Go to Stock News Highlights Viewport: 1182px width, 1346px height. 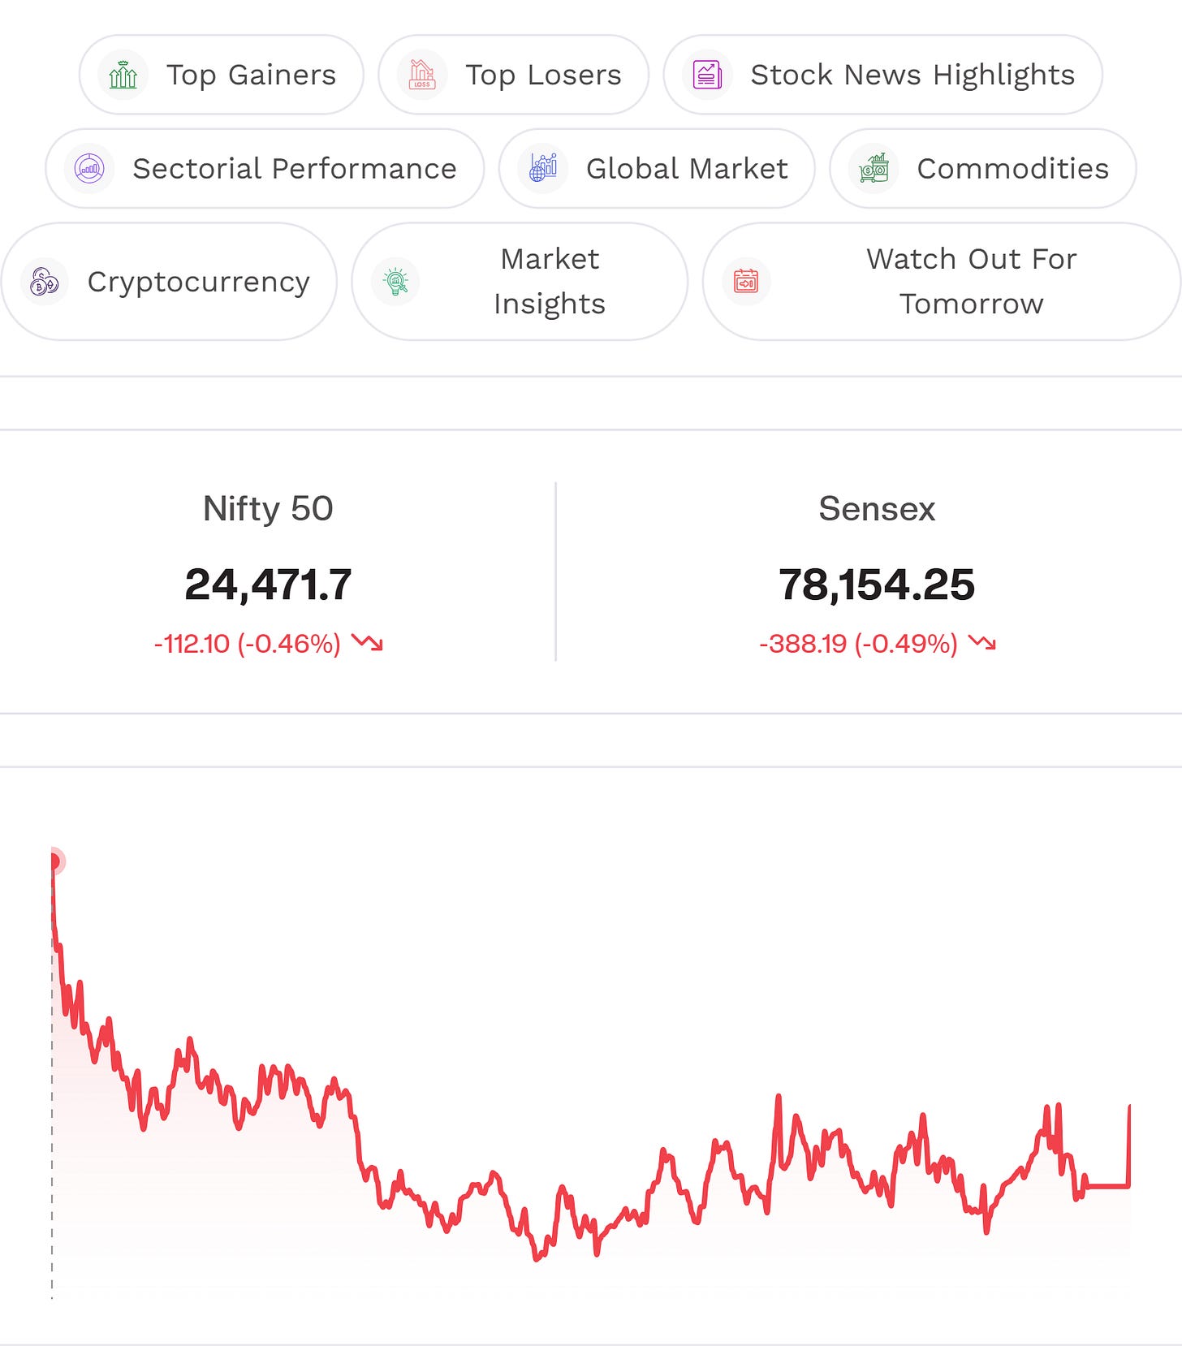(883, 75)
